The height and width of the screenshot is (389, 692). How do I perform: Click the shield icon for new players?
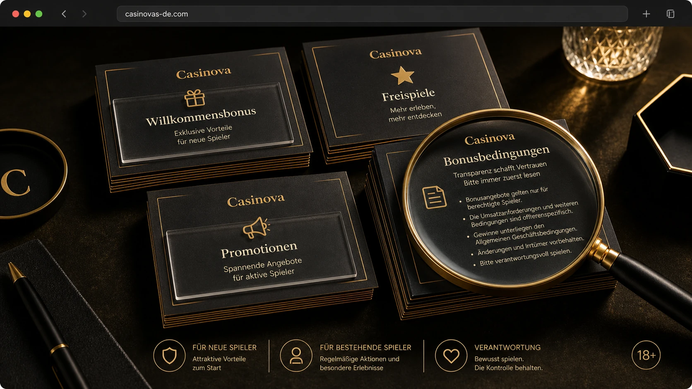169,356
